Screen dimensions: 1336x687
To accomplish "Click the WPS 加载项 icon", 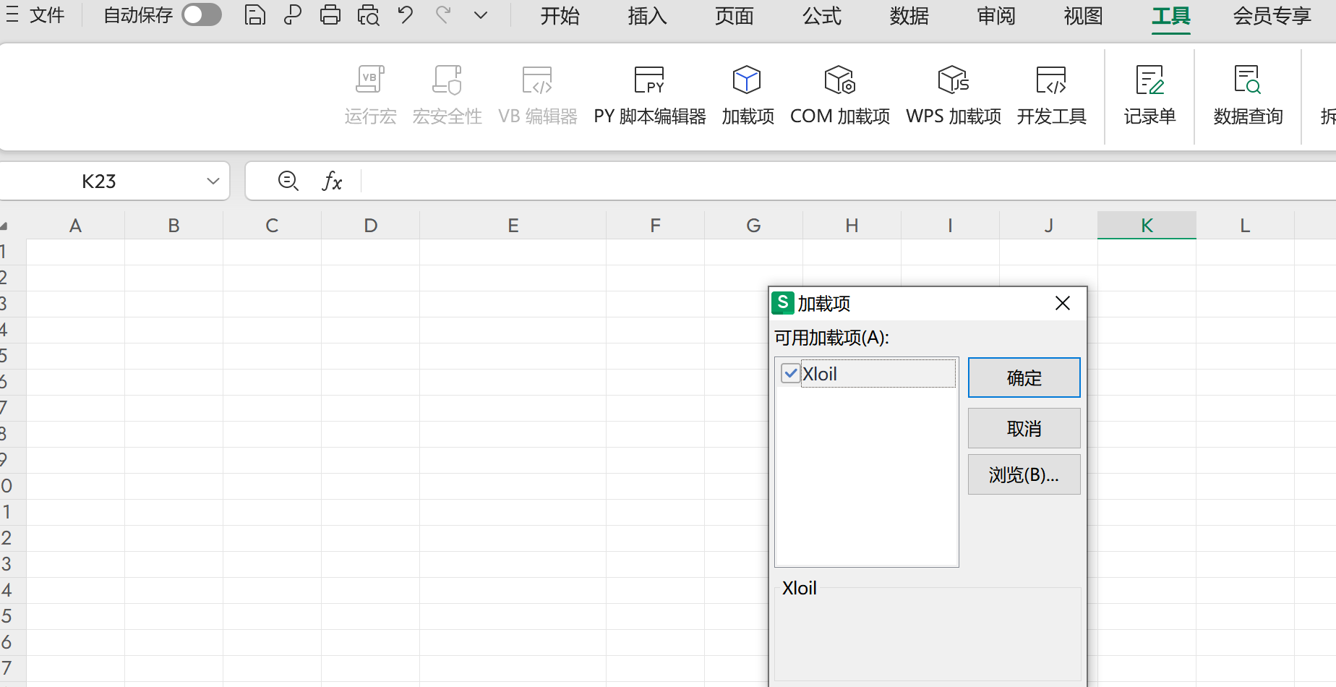I will (952, 94).
